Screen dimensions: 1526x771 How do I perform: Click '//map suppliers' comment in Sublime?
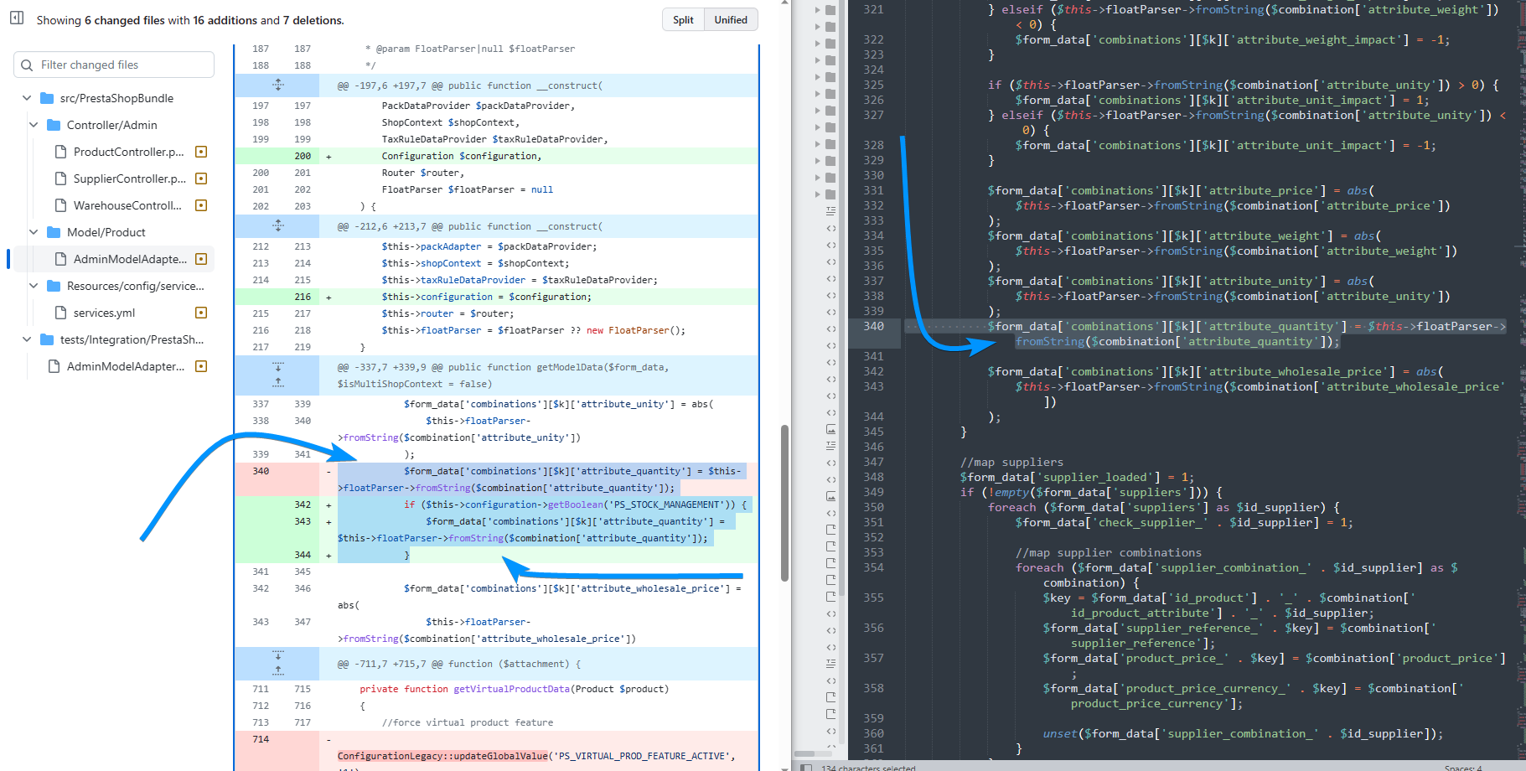[1011, 462]
